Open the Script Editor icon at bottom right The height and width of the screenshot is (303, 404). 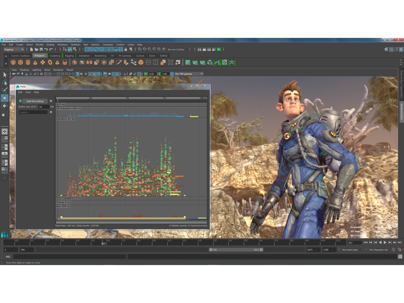(x=400, y=256)
